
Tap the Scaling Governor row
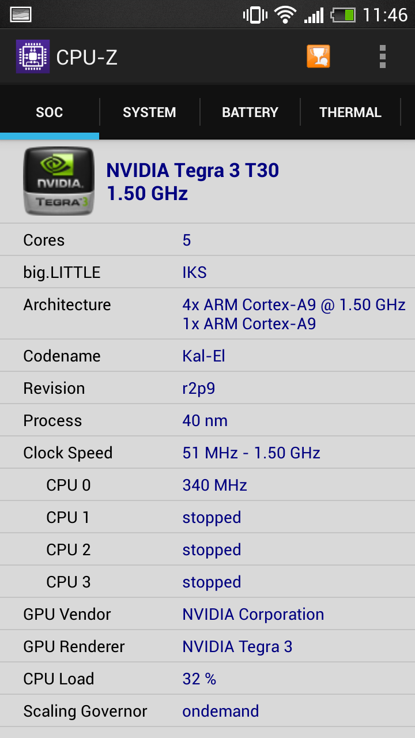coord(207,711)
